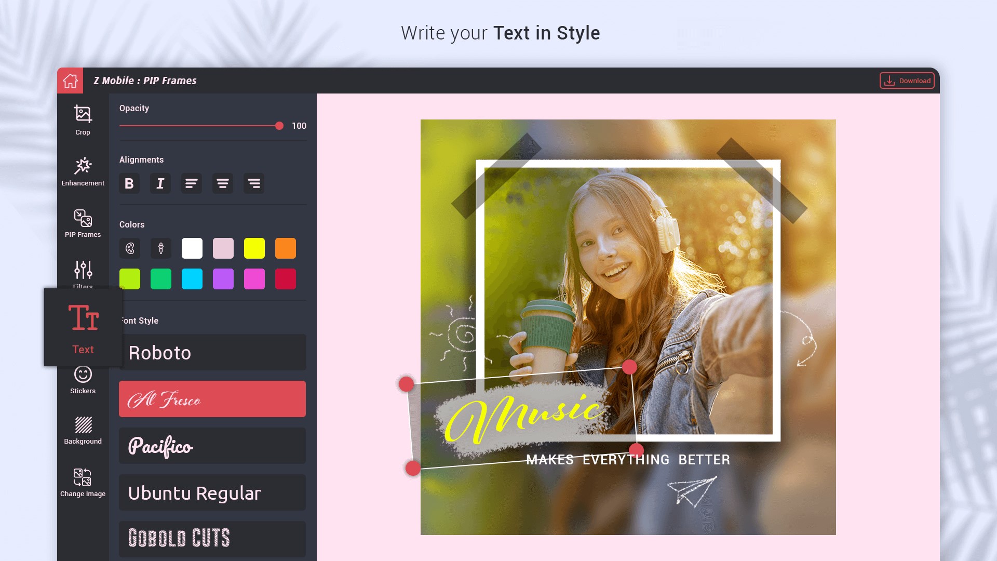Screen dimensions: 997x561
Task: Open the custom color palette picker
Action: pyautogui.click(x=130, y=248)
